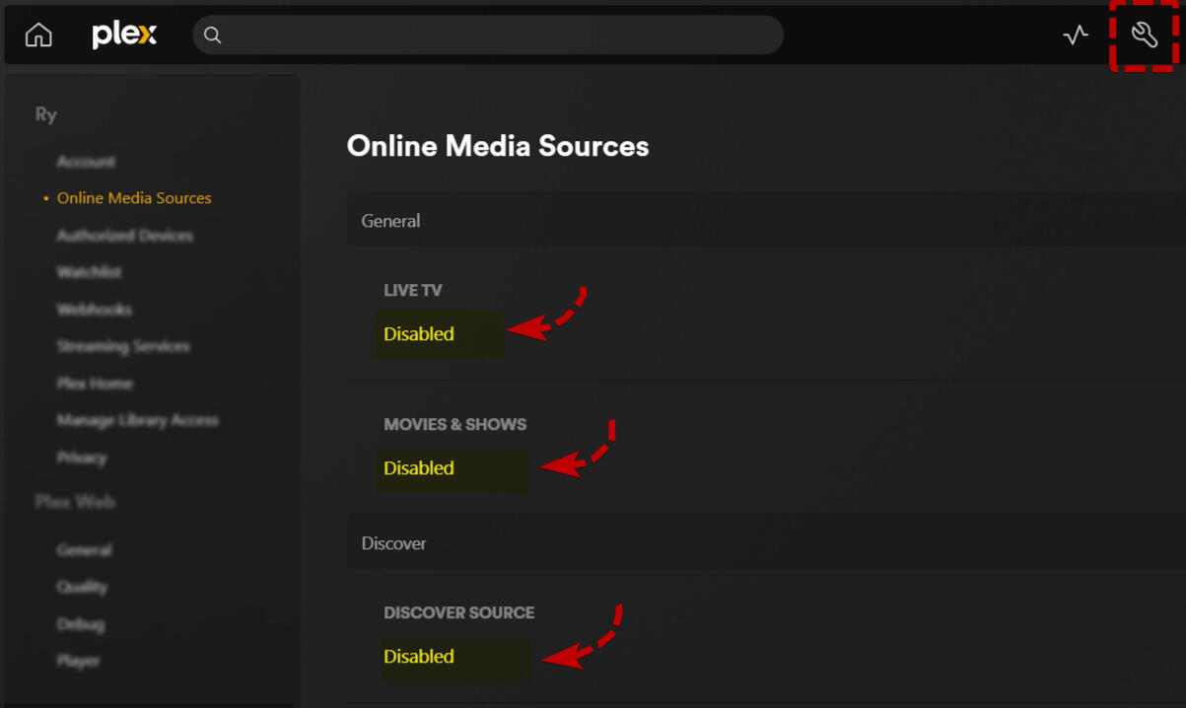Viewport: 1186px width, 708px height.
Task: Click the 'Plex Web' sidebar heading
Action: (75, 503)
